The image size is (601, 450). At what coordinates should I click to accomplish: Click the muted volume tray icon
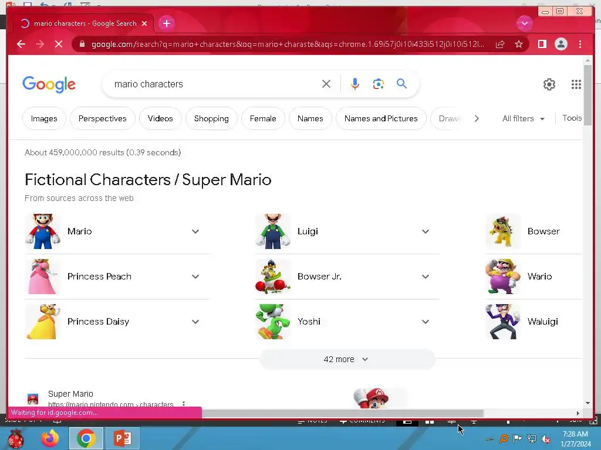click(x=546, y=439)
